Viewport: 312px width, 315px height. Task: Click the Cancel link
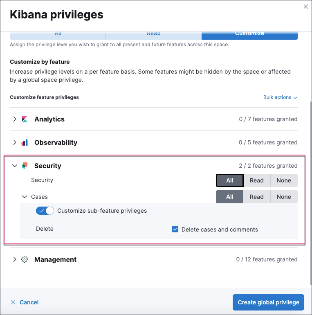click(29, 302)
